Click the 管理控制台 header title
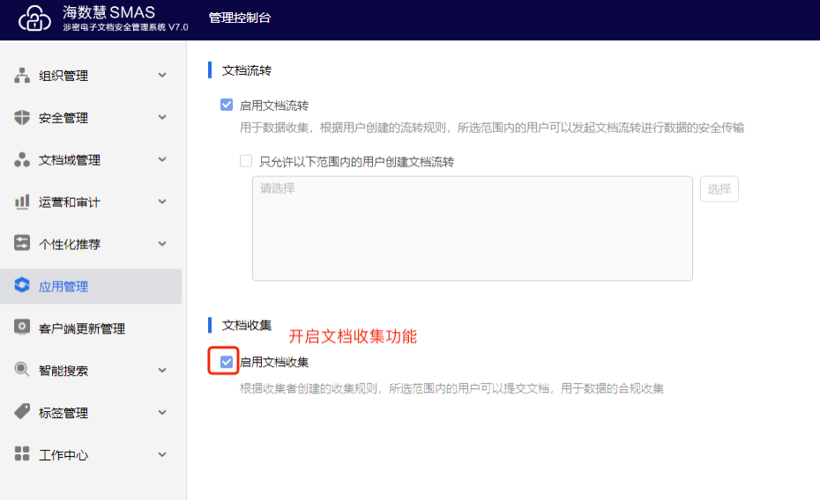 click(x=240, y=18)
